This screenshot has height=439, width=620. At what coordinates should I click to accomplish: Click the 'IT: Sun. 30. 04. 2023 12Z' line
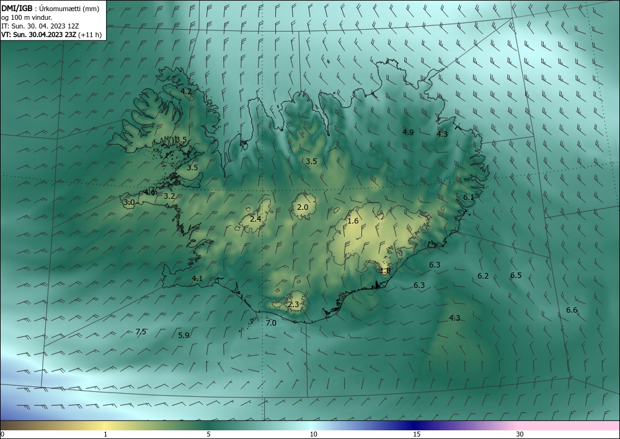(40, 26)
